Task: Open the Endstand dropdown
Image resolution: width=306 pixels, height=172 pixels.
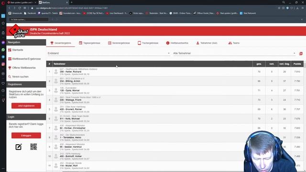Action: 109,53
